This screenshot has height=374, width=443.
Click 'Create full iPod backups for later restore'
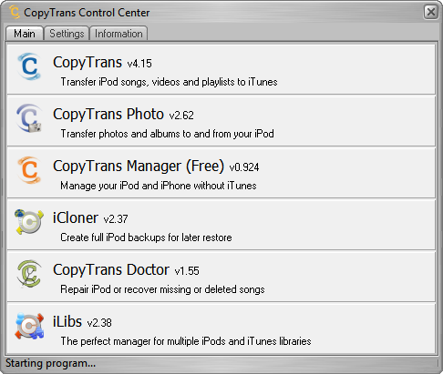click(x=146, y=238)
